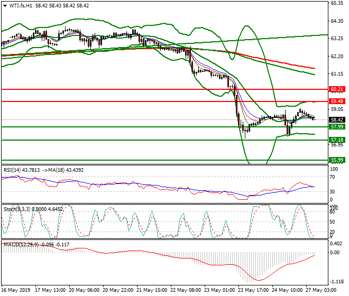Image resolution: width=349 pixels, height=296 pixels.
Task: Select the WTI.fs,H1 symbol title text
Action: [x=21, y=6]
